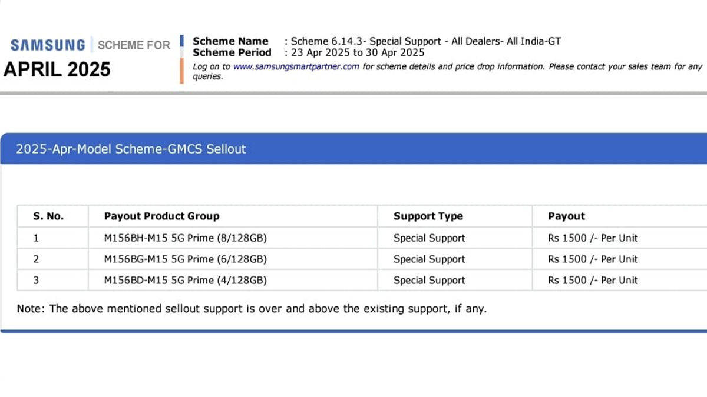Open the www.samsungsmartpartner.com link
707x397 pixels.
[x=296, y=66]
